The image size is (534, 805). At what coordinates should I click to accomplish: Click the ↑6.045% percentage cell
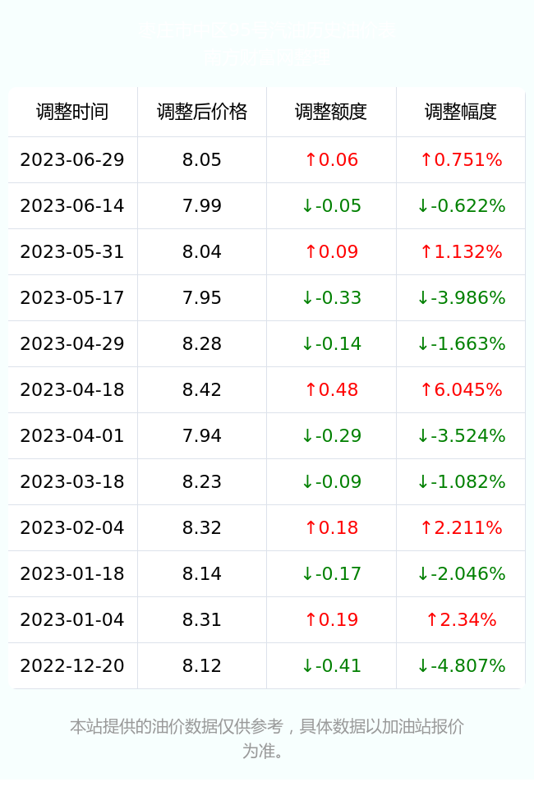(461, 389)
